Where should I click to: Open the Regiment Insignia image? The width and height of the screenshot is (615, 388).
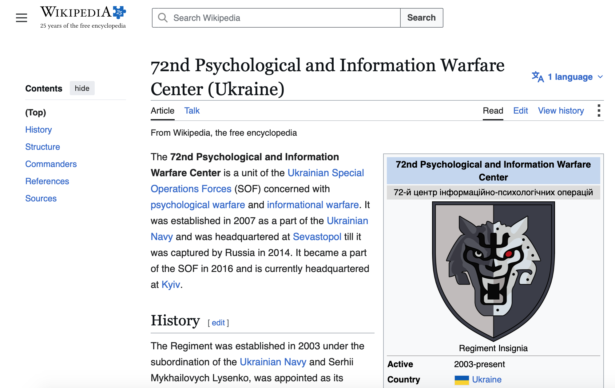pos(493,271)
